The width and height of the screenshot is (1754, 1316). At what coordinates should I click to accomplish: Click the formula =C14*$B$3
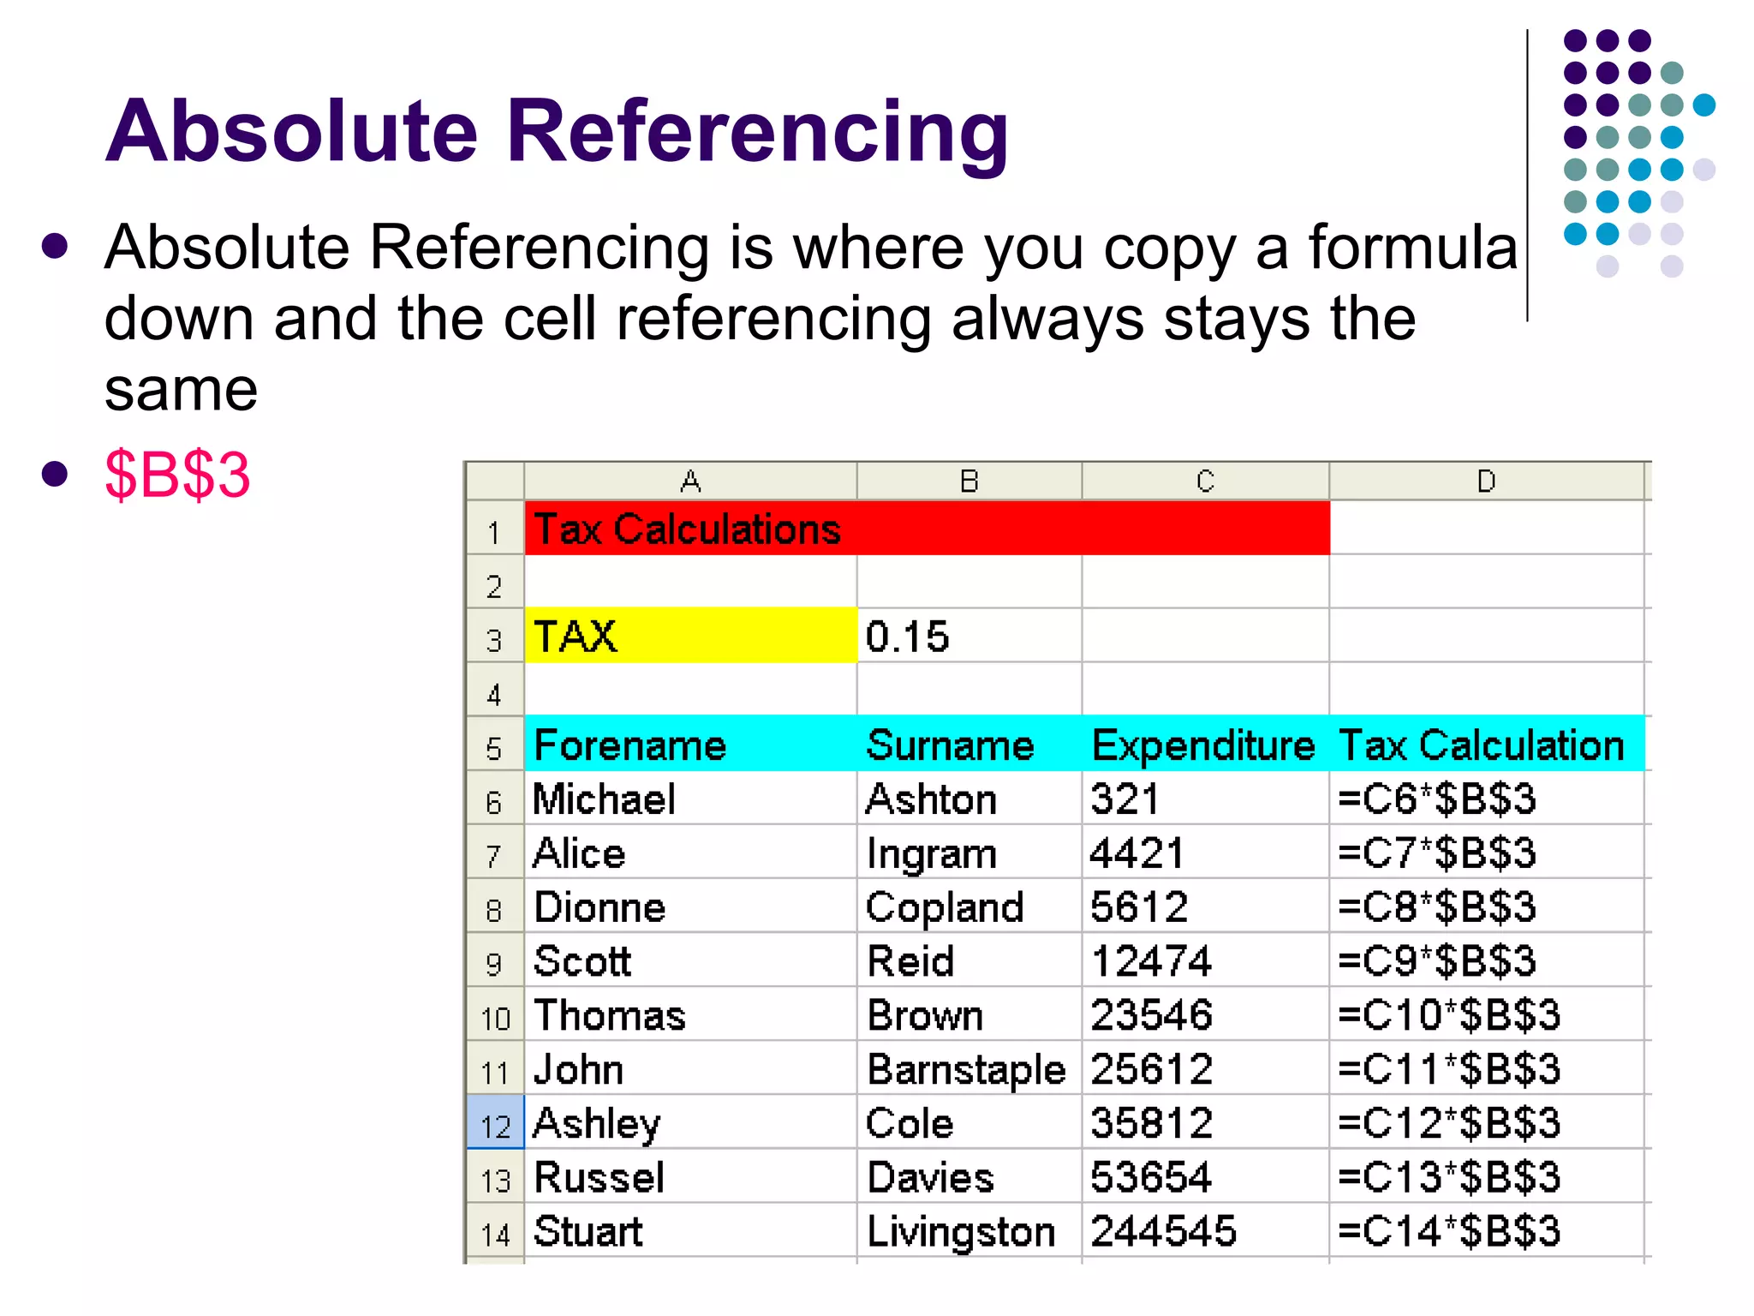click(1488, 1231)
